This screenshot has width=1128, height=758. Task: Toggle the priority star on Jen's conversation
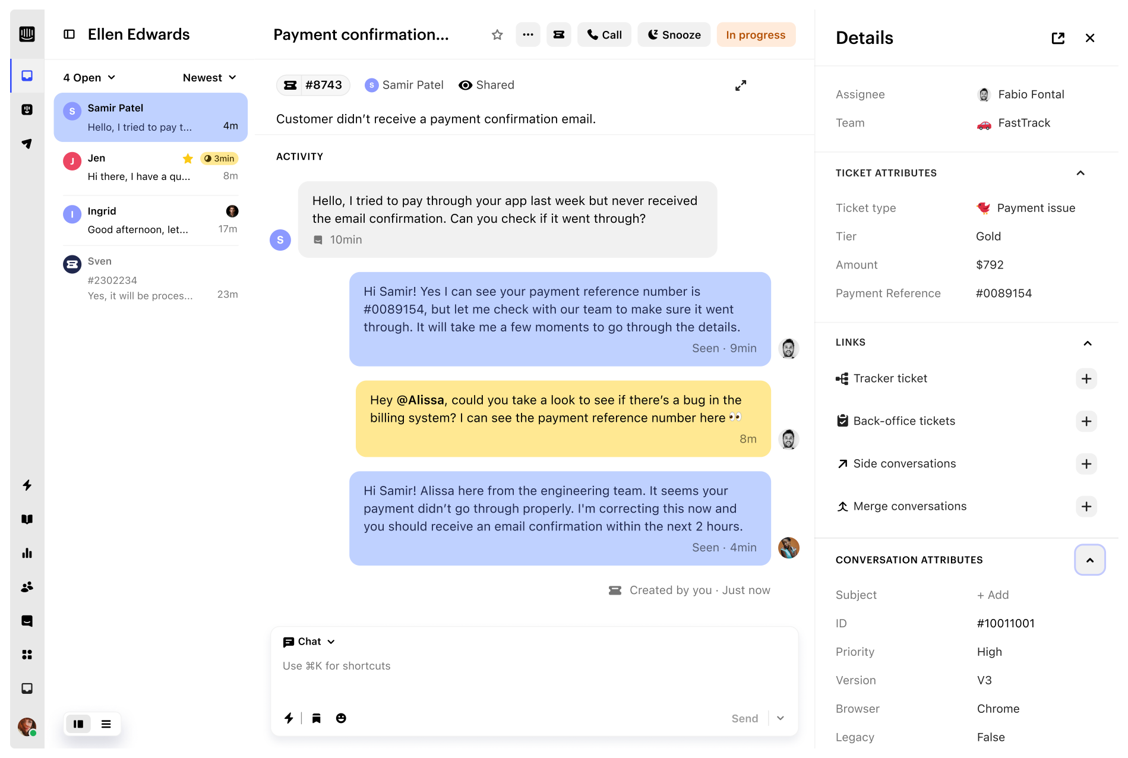click(x=188, y=159)
